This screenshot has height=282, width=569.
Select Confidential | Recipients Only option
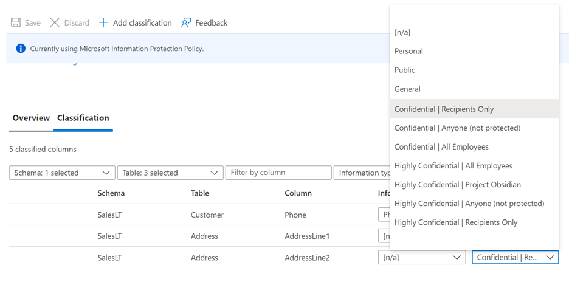(444, 109)
